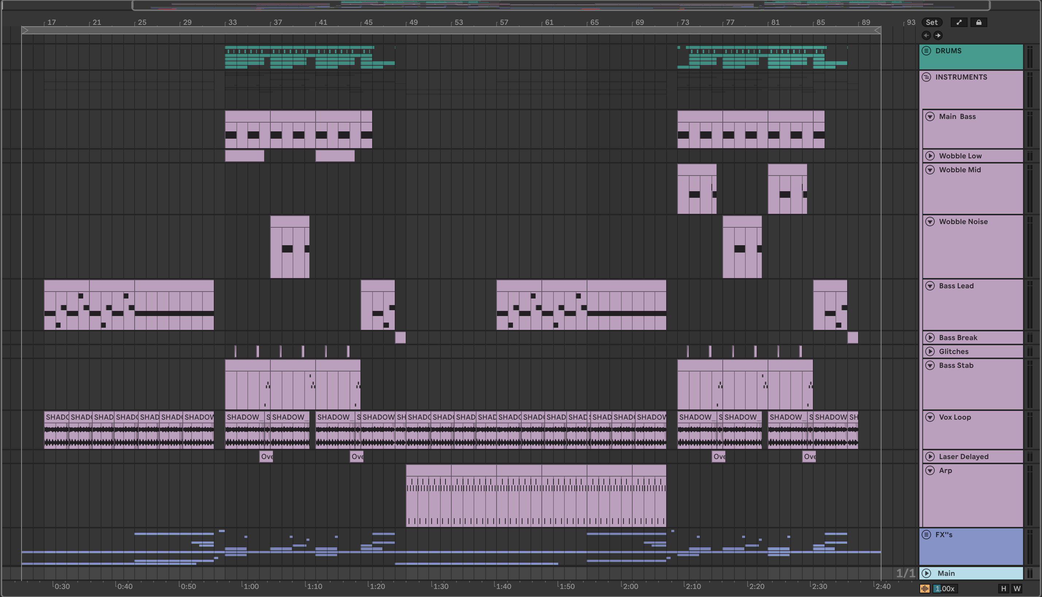Click bar 49 on the timeline ruler
This screenshot has height=597, width=1042.
(413, 23)
